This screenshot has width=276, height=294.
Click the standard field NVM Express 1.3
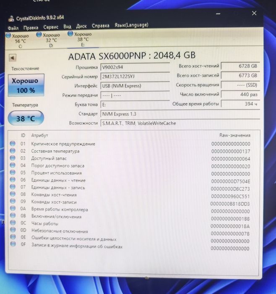(x=180, y=114)
